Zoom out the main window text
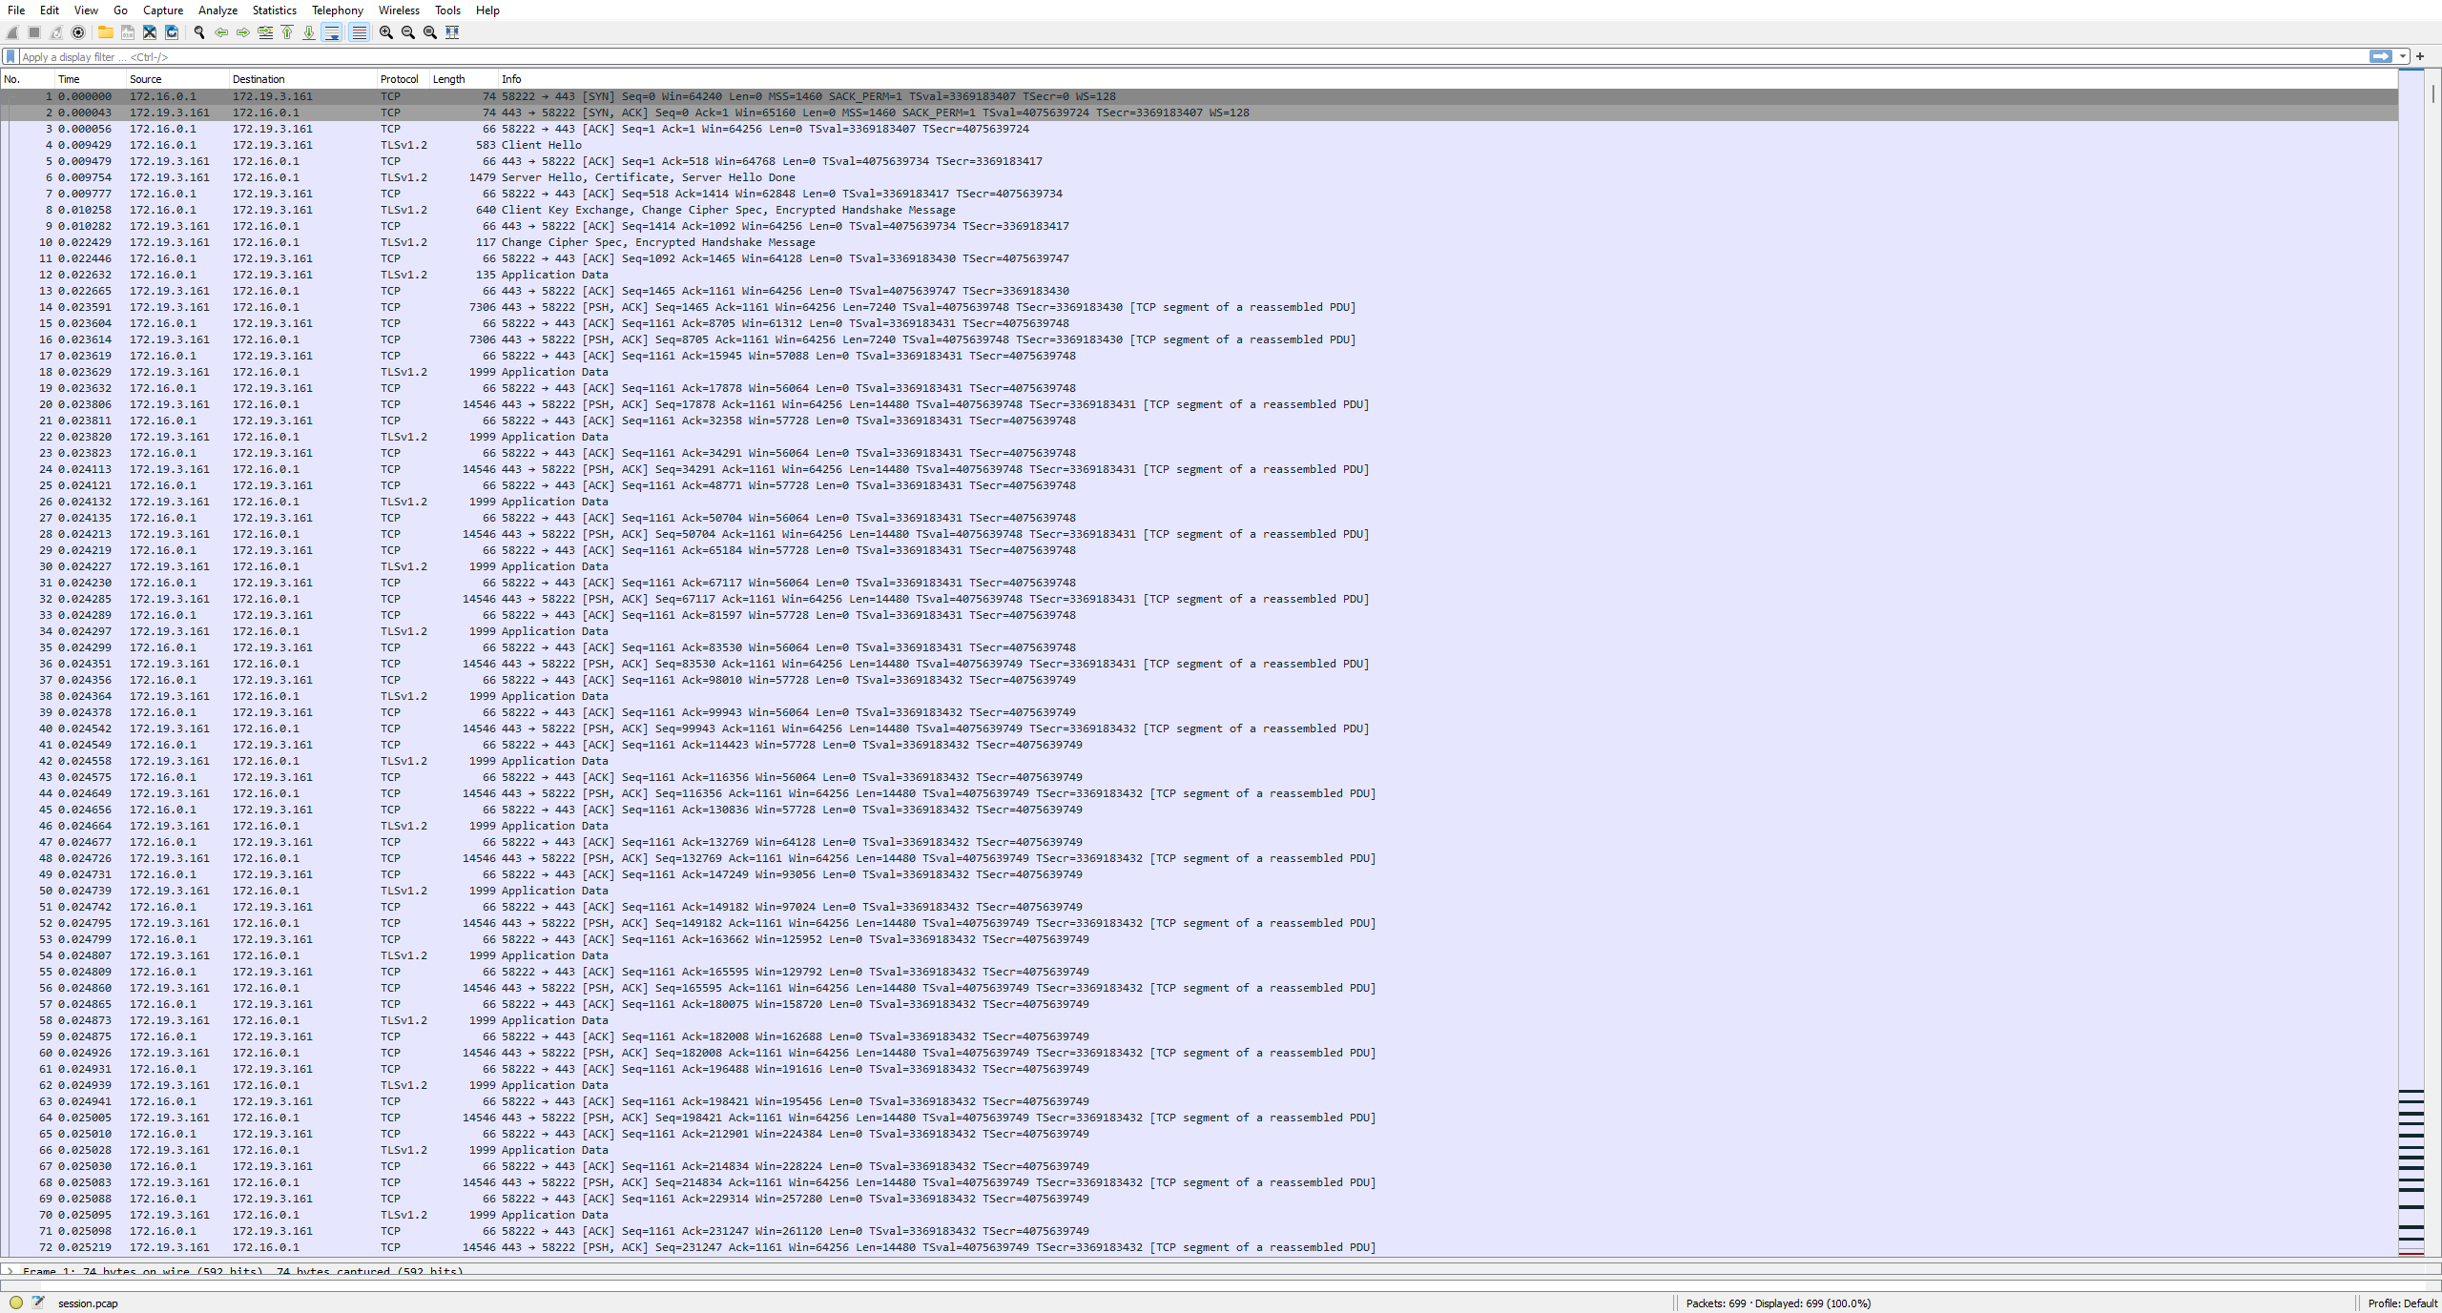 (408, 32)
